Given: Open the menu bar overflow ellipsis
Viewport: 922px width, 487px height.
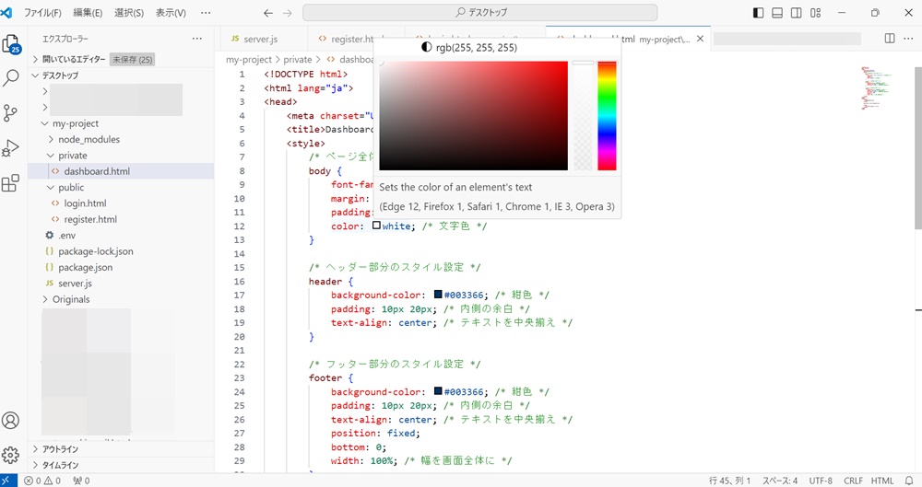Looking at the screenshot, I should 206,12.
